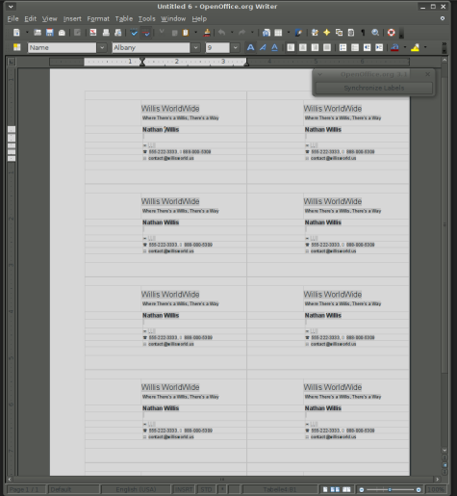Toggle Underline formatting

point(274,47)
